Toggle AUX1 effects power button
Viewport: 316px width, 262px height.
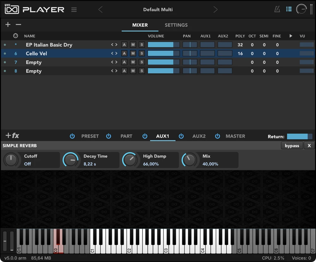tap(145, 136)
